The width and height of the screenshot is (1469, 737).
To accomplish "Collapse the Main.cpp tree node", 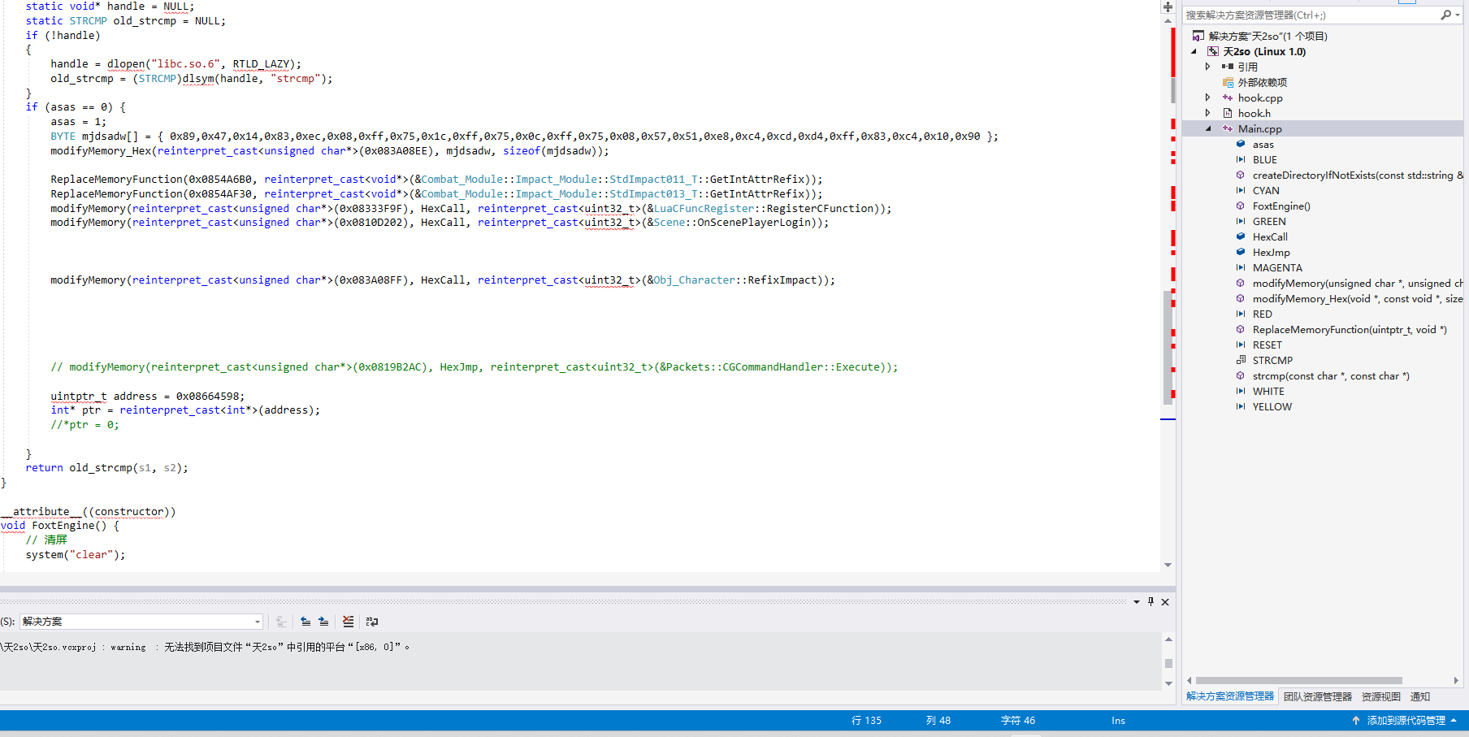I will point(1207,128).
